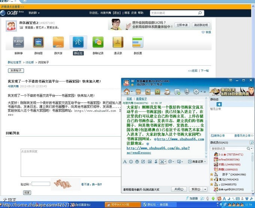Image resolution: width=255 pixels, height=208 pixels.
Task: Click the 下一帖 link
Action: coord(205,71)
